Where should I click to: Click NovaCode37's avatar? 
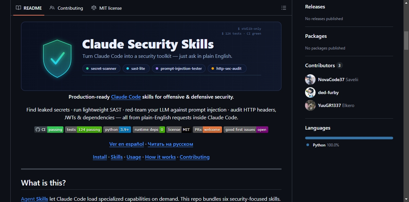click(310, 80)
